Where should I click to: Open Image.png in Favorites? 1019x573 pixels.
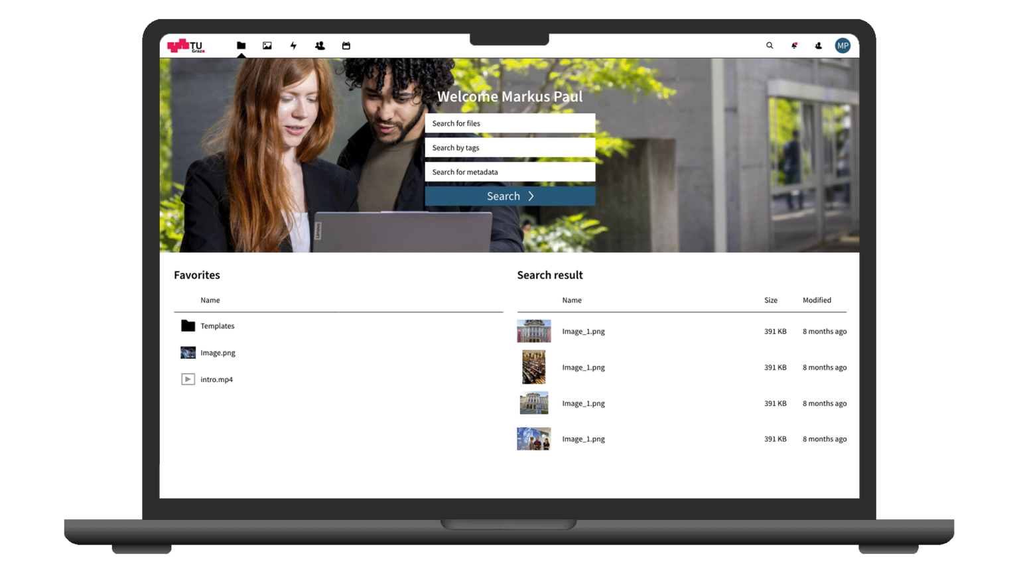pos(218,353)
